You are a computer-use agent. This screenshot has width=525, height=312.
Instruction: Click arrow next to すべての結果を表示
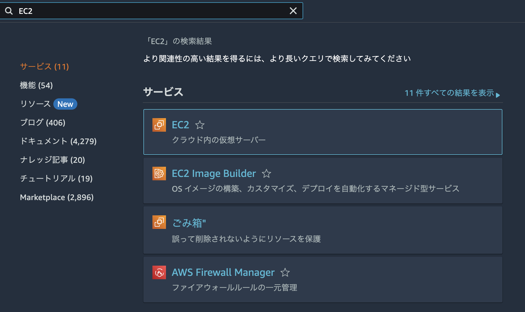[x=498, y=95]
